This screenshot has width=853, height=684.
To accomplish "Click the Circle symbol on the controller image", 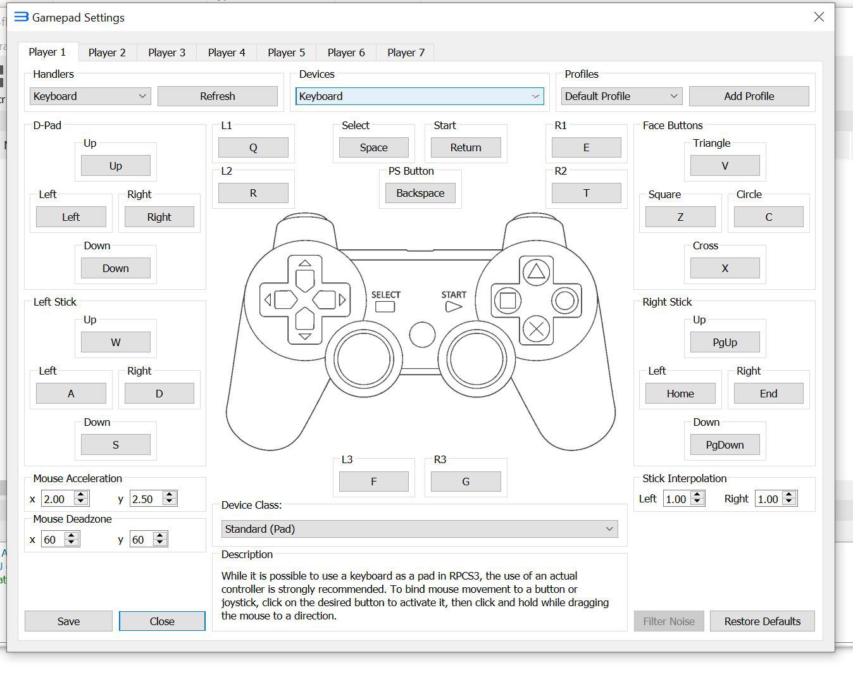I will [565, 301].
